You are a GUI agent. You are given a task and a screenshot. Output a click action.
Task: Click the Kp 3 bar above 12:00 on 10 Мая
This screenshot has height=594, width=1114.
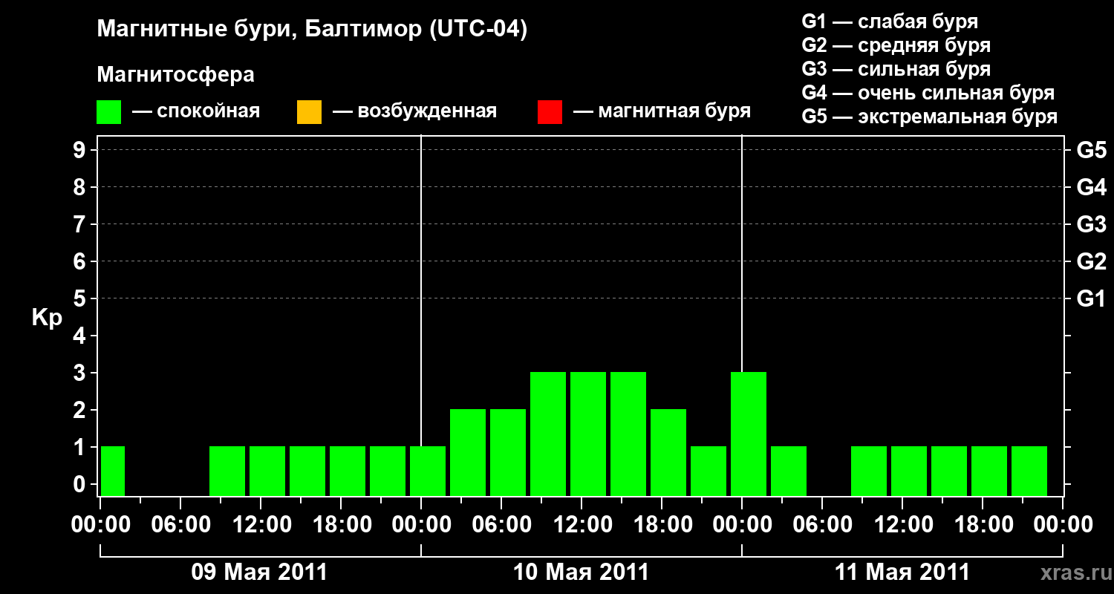point(588,434)
